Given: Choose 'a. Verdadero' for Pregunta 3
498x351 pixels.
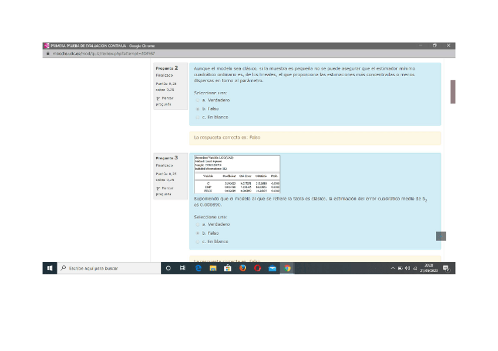Looking at the screenshot, I should (x=198, y=224).
